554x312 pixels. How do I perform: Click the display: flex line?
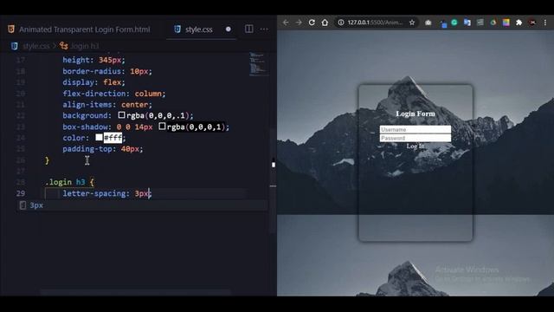pyautogui.click(x=93, y=82)
